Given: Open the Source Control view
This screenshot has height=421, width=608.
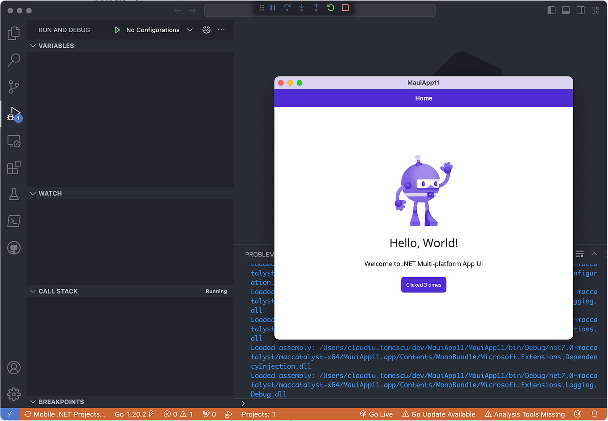Looking at the screenshot, I should pyautogui.click(x=14, y=87).
